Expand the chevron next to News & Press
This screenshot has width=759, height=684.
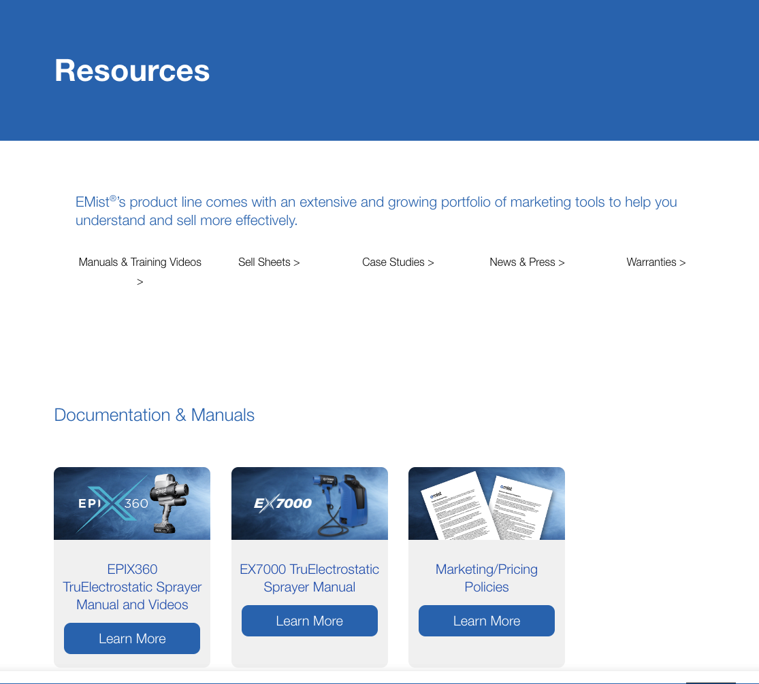[x=560, y=262]
